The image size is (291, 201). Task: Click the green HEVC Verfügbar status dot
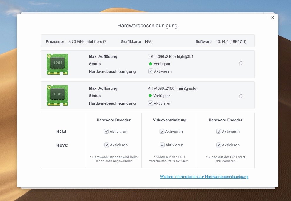pos(150,96)
